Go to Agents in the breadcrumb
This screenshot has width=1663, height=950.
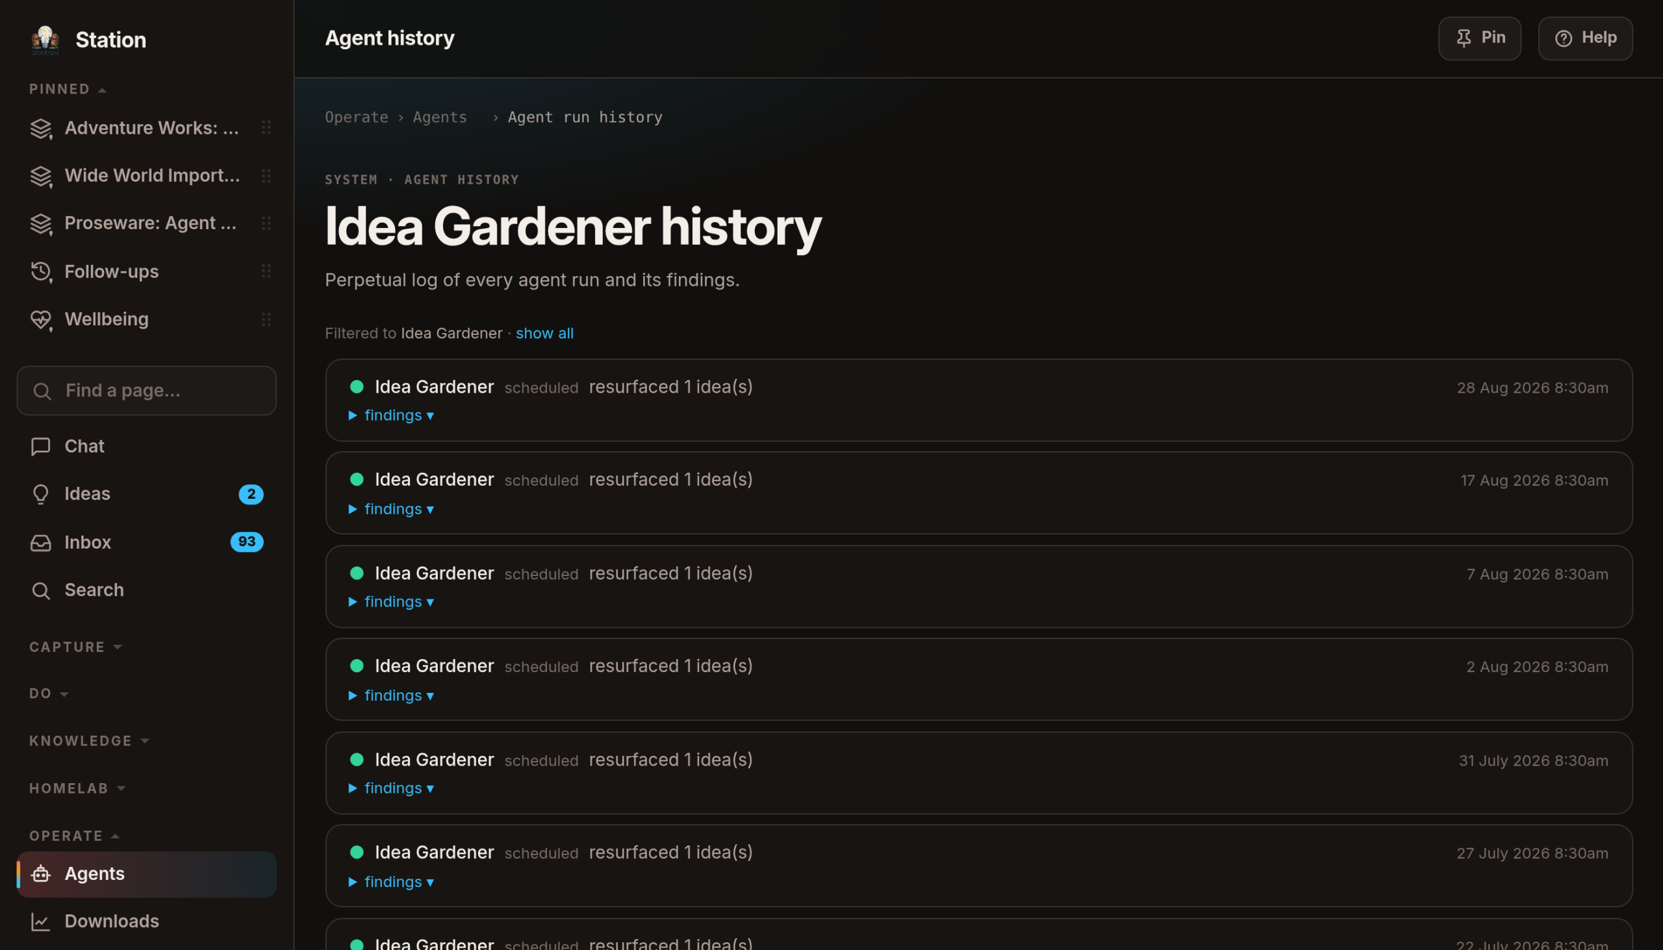(440, 118)
